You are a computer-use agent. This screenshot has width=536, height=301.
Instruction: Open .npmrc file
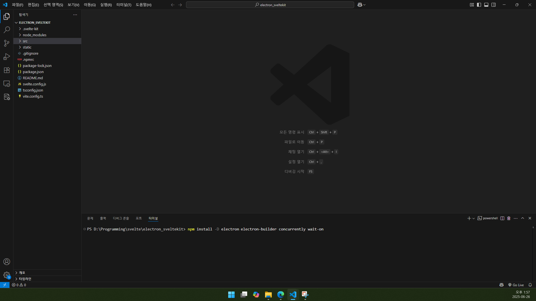tap(47, 59)
